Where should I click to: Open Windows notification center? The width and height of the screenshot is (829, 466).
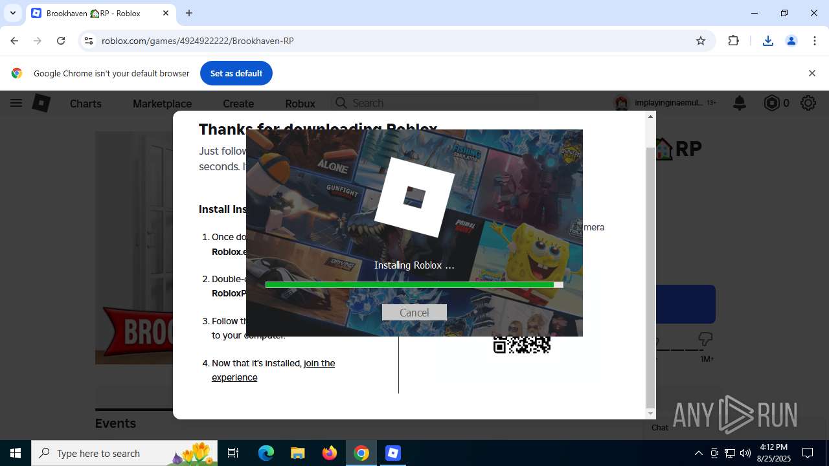(808, 453)
